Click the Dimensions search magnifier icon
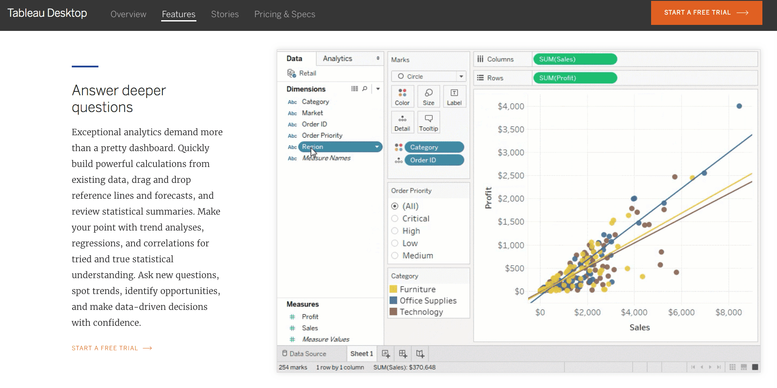The image size is (777, 388). coord(365,89)
